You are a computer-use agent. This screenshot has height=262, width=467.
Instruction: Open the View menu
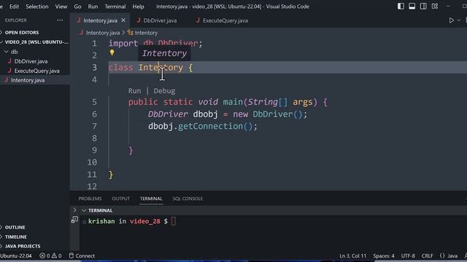coord(61,7)
